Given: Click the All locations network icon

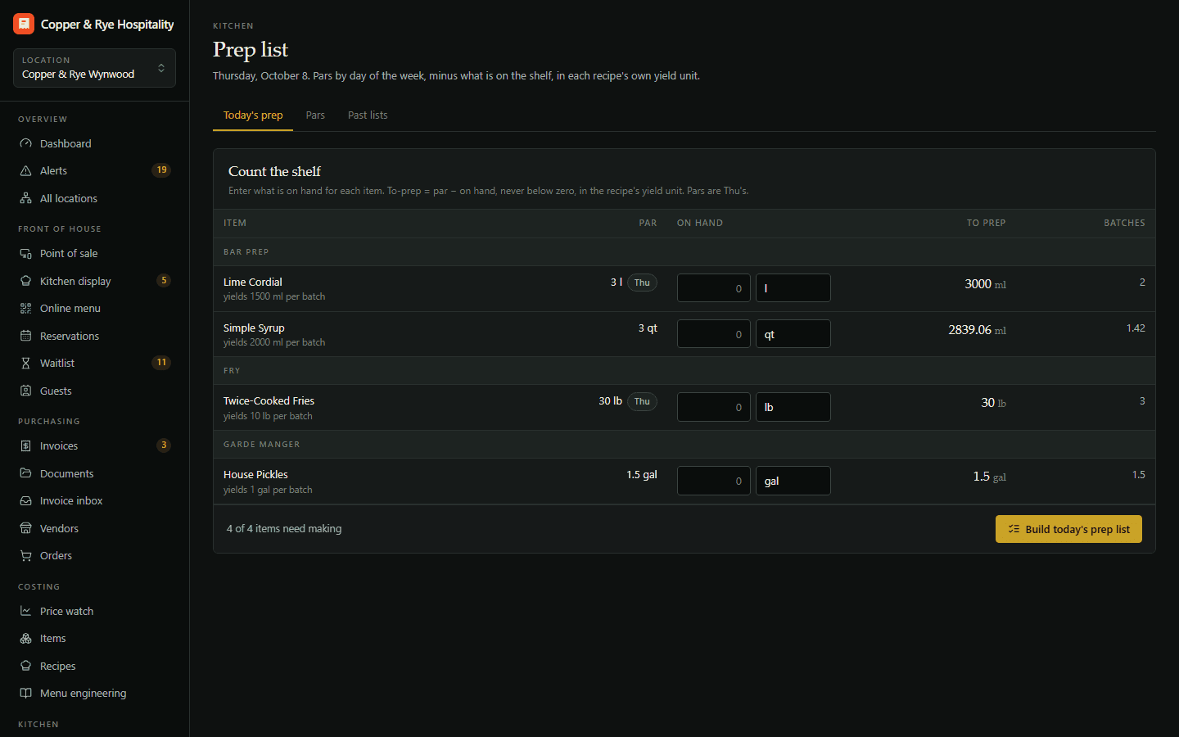Looking at the screenshot, I should 25,198.
